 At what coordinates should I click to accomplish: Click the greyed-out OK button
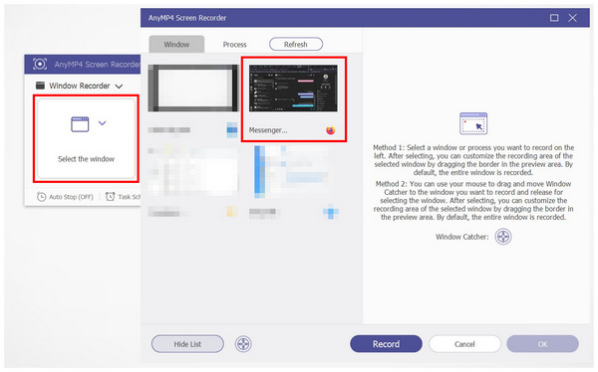coord(542,344)
